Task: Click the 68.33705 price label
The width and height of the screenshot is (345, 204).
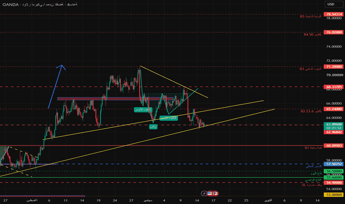Action: [x=334, y=87]
